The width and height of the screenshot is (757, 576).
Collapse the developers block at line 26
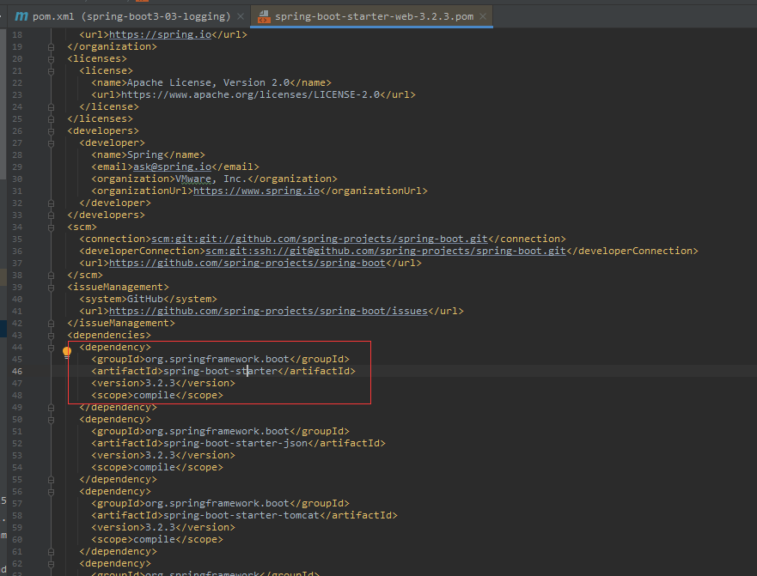(51, 131)
